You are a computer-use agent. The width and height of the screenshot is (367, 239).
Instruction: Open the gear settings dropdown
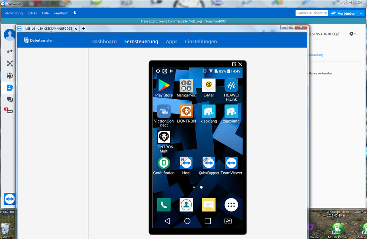pos(353,34)
